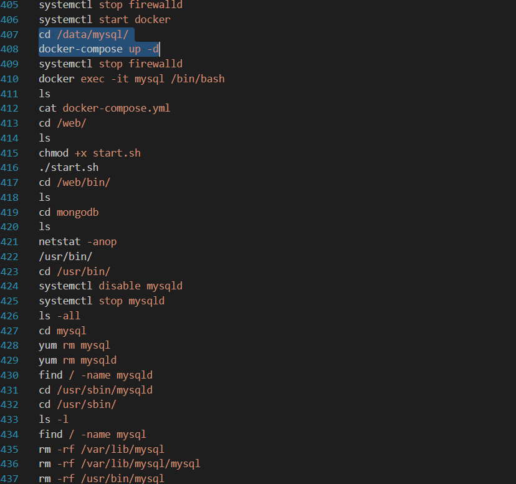This screenshot has height=484, width=516.
Task: Click 'systemctl start docker' line
Action: point(104,19)
